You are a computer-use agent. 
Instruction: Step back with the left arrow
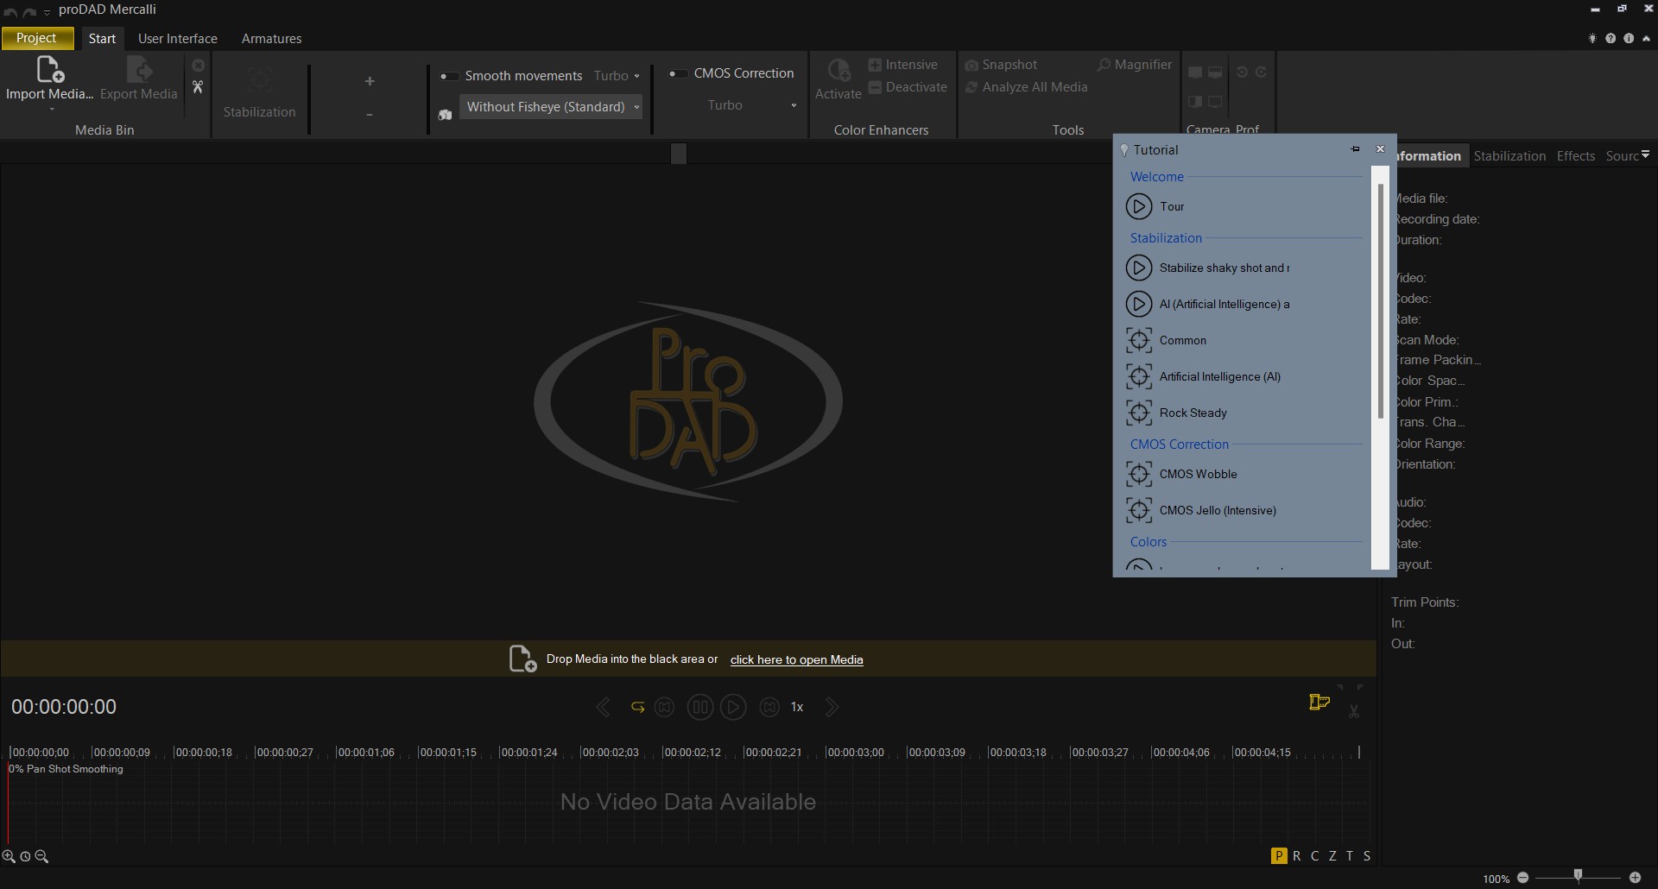[x=603, y=708]
